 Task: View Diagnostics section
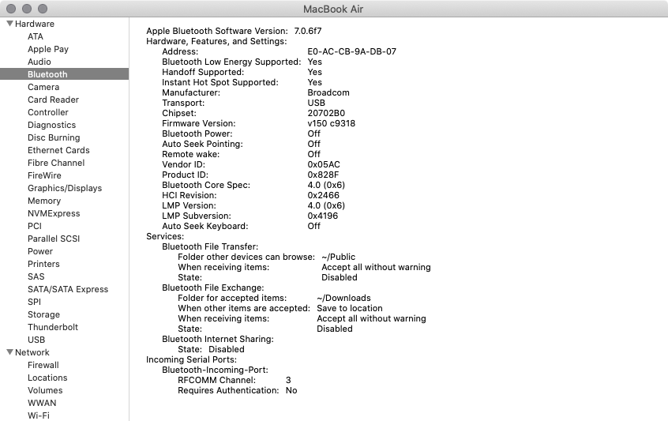click(x=51, y=125)
